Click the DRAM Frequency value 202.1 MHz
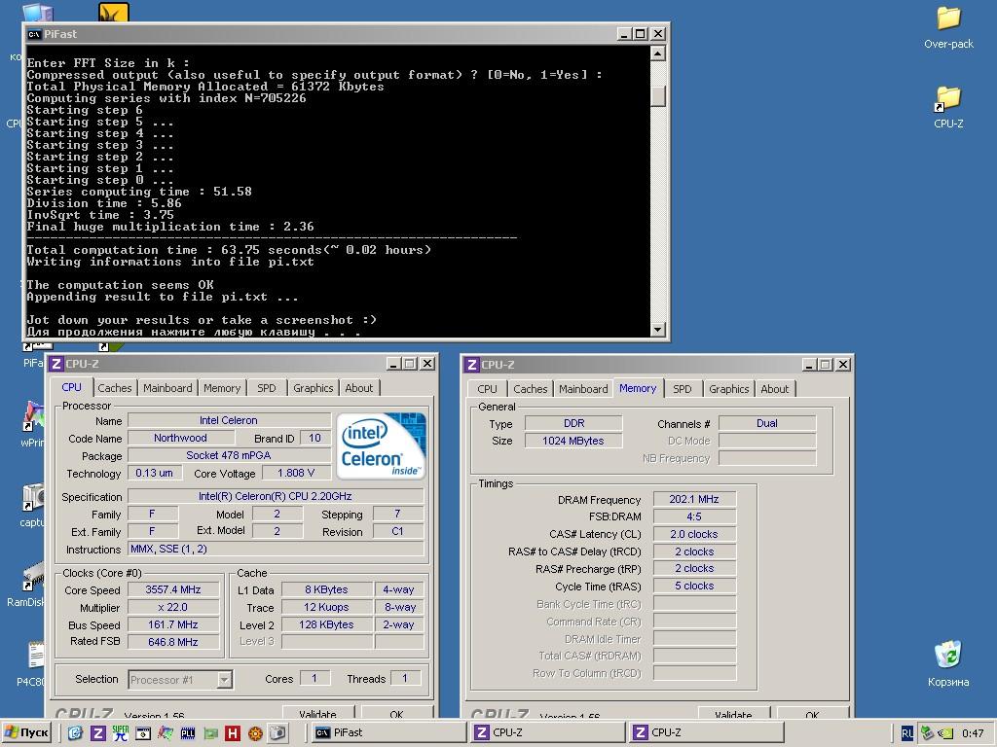The width and height of the screenshot is (997, 747). (x=694, y=499)
